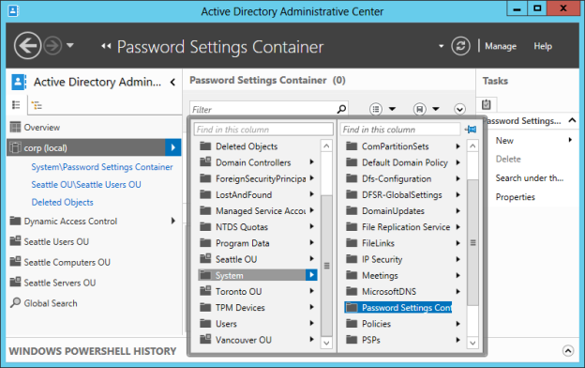Click the save queries disk icon

[x=420, y=109]
